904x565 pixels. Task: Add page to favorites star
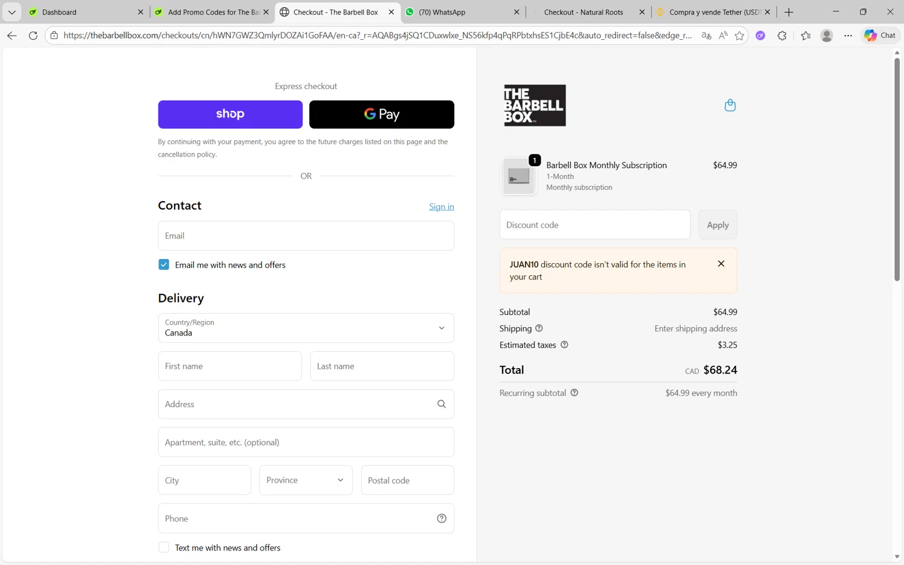739,36
